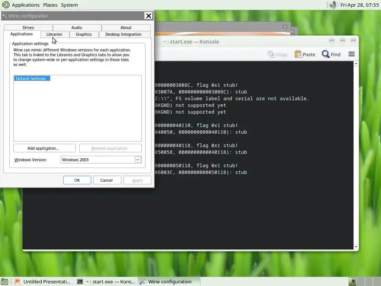
Task: Open the Drives tab
Action: (28, 28)
